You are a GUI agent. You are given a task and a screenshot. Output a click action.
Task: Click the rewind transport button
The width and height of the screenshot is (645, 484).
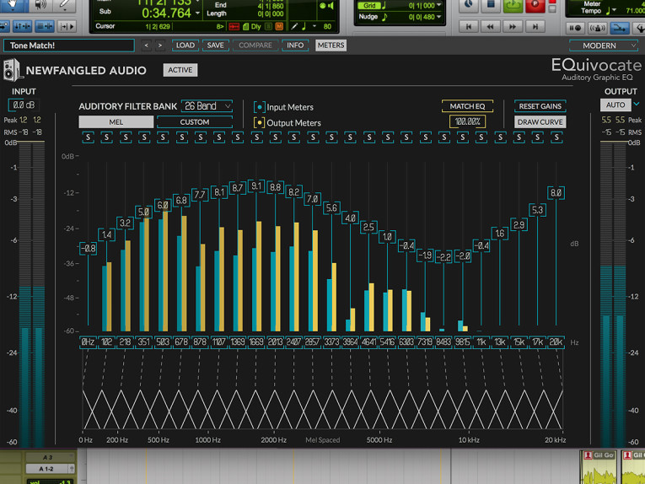coord(491,27)
